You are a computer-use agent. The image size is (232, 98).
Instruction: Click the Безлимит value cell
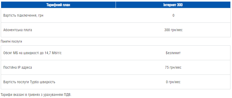[x=173, y=53]
